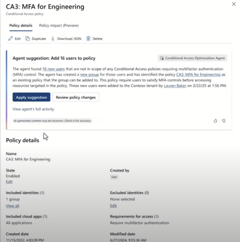Click the Edit pencil icon
This screenshot has width=240, height=242.
[10, 39]
